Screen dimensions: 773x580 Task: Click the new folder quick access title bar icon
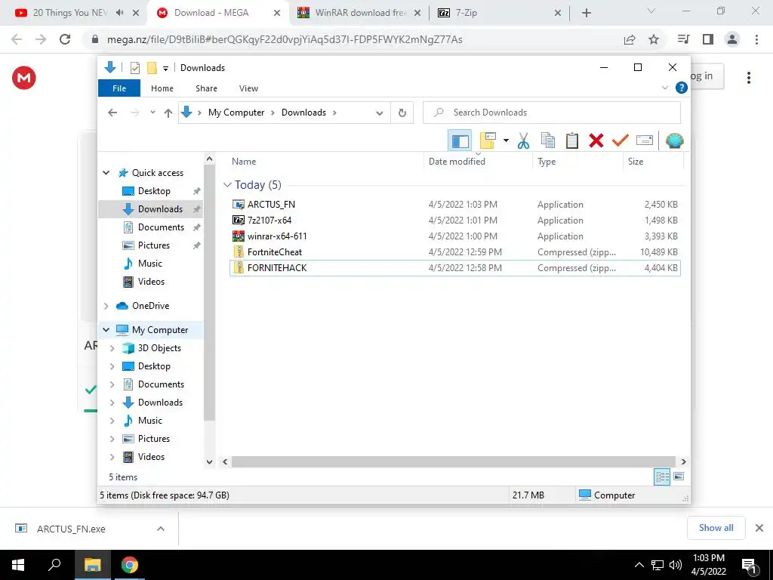[x=152, y=68]
